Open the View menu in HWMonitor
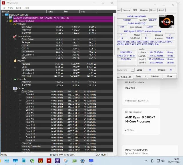 coord(11,8)
